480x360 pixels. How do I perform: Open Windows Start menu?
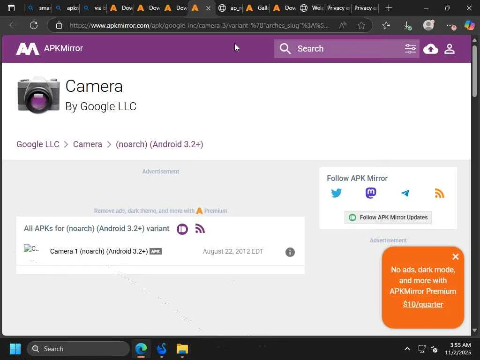coord(15,349)
